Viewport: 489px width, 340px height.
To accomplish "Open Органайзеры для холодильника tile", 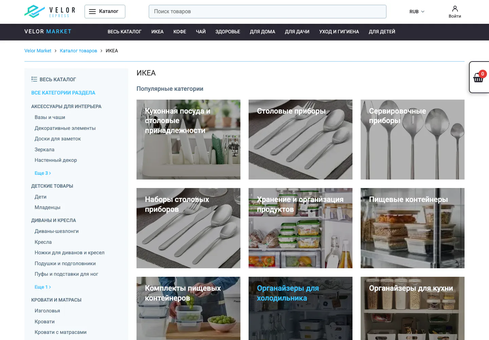I will tap(301, 308).
